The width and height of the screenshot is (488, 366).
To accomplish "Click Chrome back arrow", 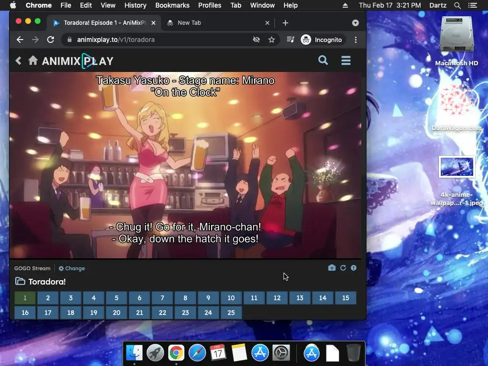I will (20, 40).
